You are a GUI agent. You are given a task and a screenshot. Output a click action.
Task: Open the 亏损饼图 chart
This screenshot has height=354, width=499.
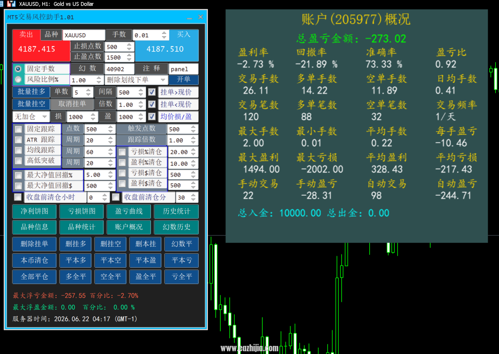[82, 212]
